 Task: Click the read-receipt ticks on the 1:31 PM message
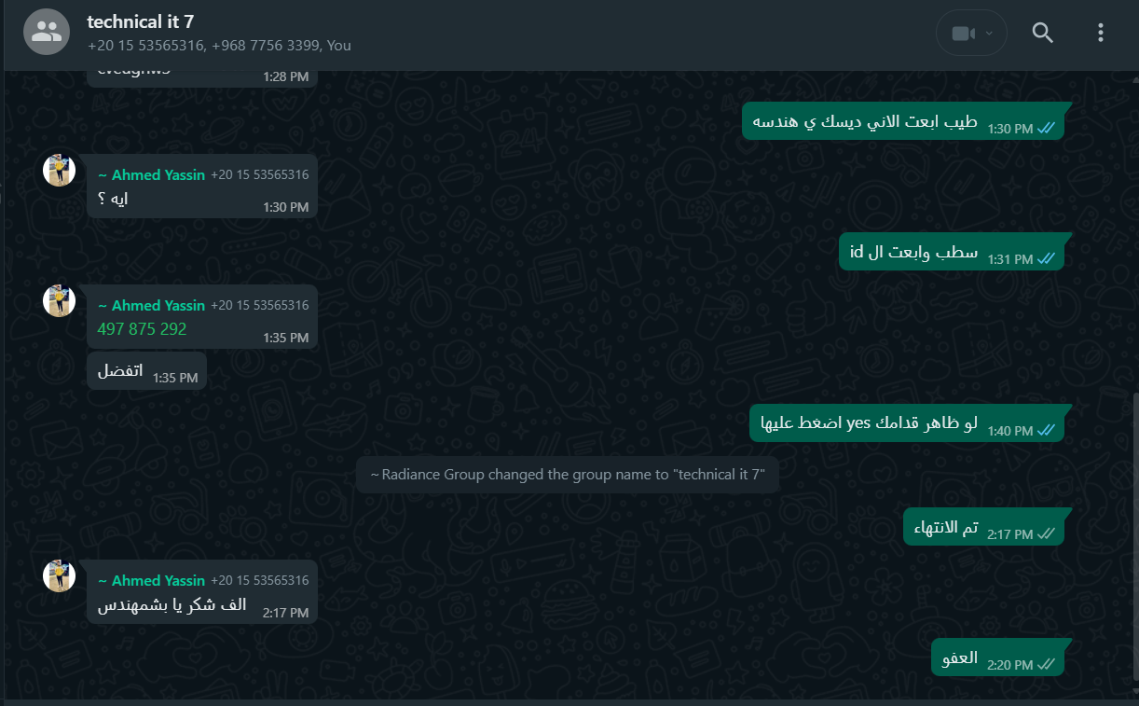click(x=1046, y=258)
